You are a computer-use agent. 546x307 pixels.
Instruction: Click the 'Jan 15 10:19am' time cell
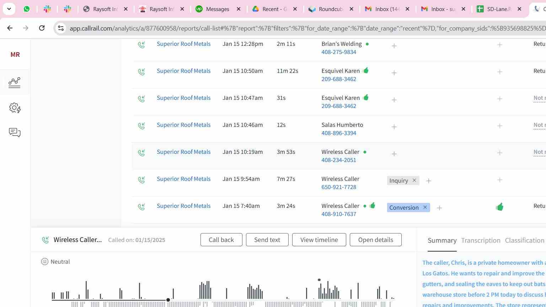[242, 152]
